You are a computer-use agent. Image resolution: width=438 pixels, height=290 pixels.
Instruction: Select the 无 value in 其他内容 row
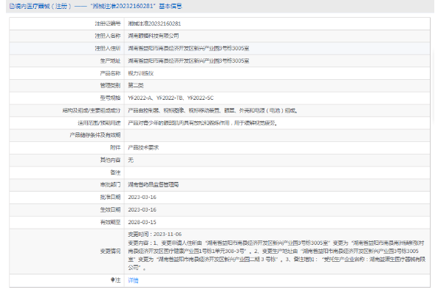point(131,160)
